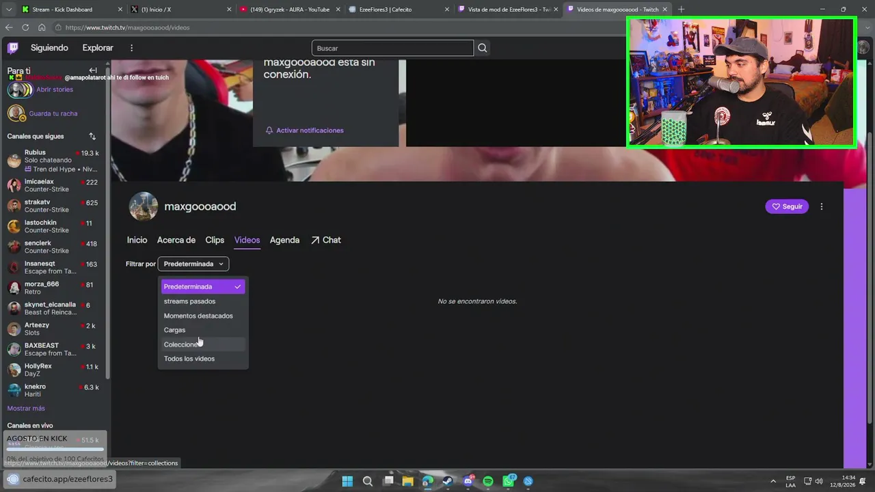Open Steam from the taskbar
This screenshot has width=875, height=492.
point(448,481)
